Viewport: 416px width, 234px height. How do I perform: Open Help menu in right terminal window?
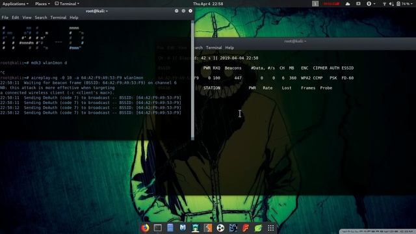click(x=229, y=47)
